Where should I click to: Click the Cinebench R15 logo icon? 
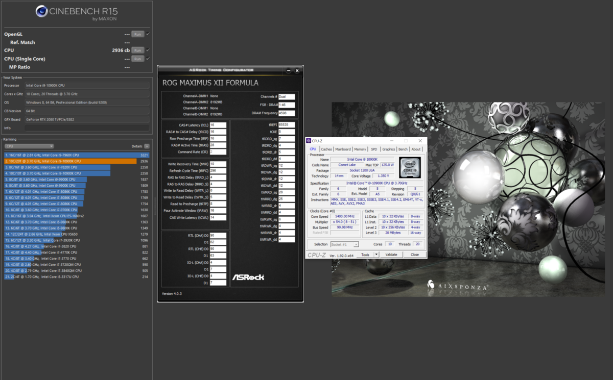(42, 11)
